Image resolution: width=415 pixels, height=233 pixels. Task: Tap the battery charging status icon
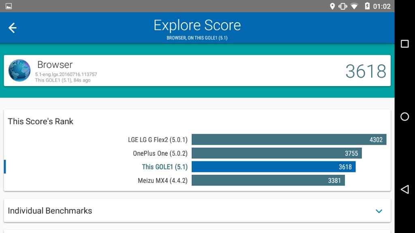click(x=367, y=6)
